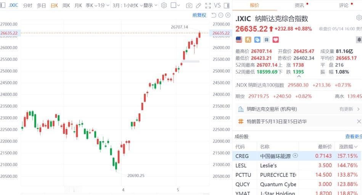362x195 pixels.
Task: Switch to 多日 multi-day view
Action: (x=41, y=5)
